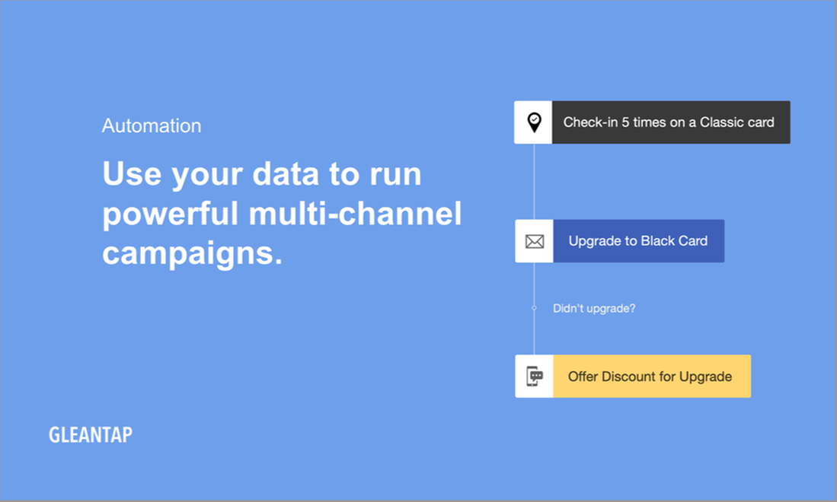This screenshot has height=502, width=837.
Task: Click connector line between Check-in and Upgrade steps
Action: (534, 181)
